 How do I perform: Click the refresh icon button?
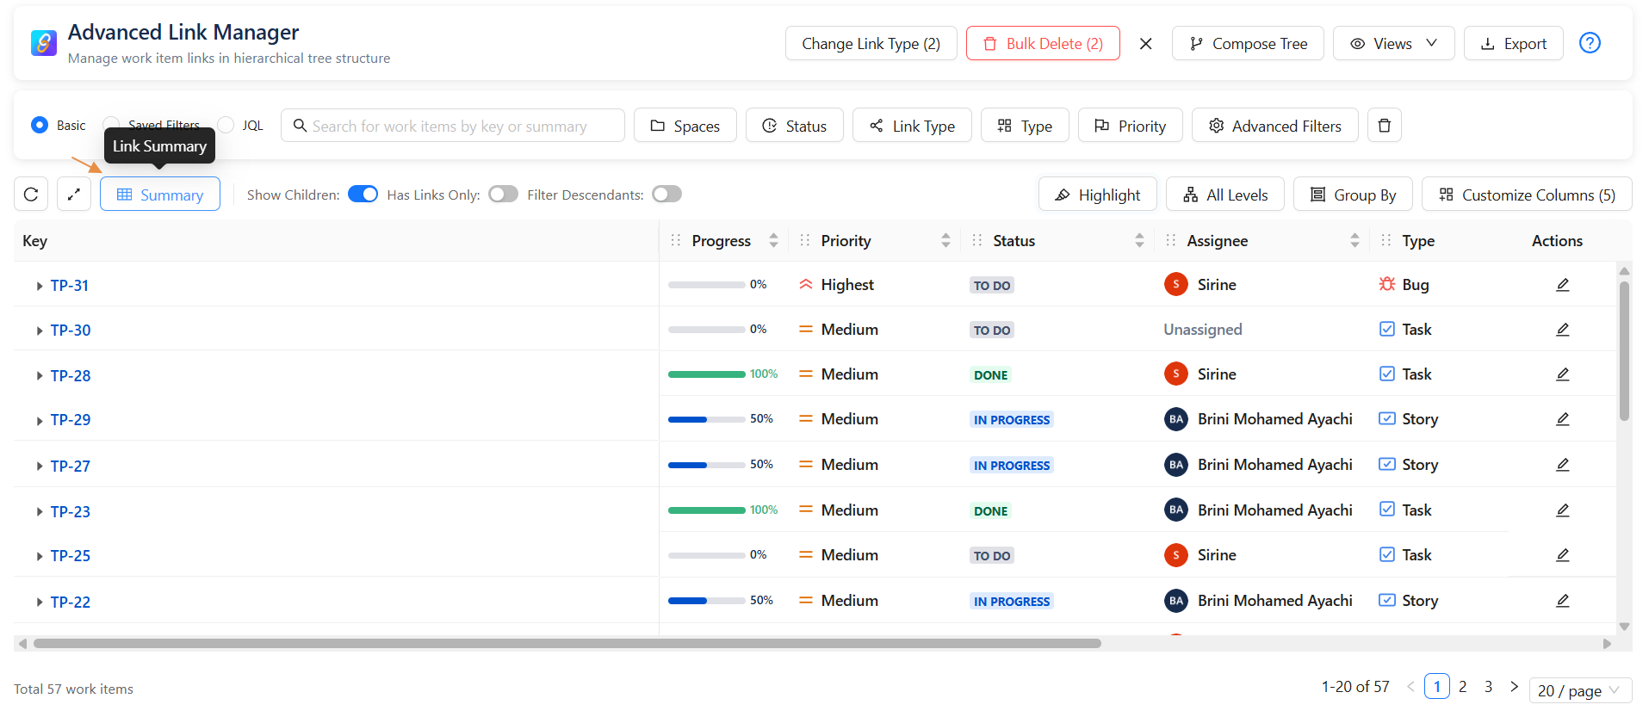[31, 195]
